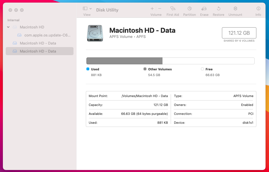Click the com.apple.os.update volume icon
This screenshot has width=269, height=172.
point(20,35)
